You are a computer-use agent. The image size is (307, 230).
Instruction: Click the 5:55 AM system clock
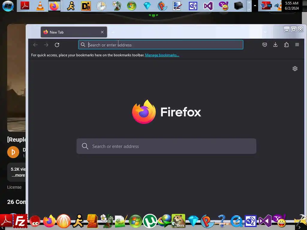tap(292, 6)
